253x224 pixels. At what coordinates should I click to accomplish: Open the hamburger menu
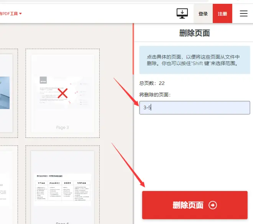[x=243, y=13]
